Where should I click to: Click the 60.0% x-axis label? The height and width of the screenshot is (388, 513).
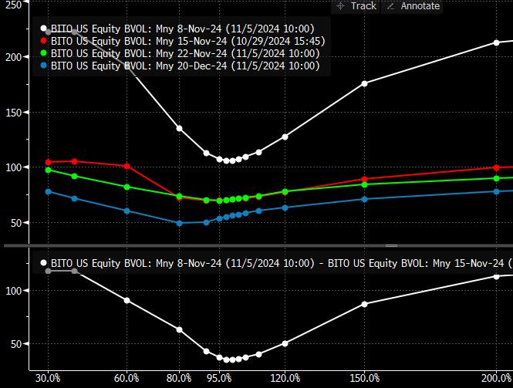tap(127, 379)
